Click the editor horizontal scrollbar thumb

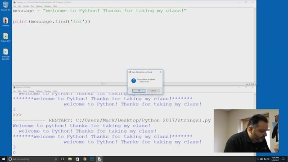(103, 84)
